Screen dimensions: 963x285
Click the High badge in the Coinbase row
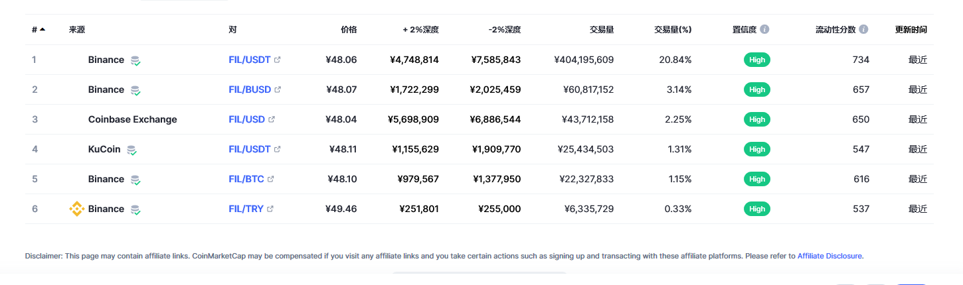756,119
